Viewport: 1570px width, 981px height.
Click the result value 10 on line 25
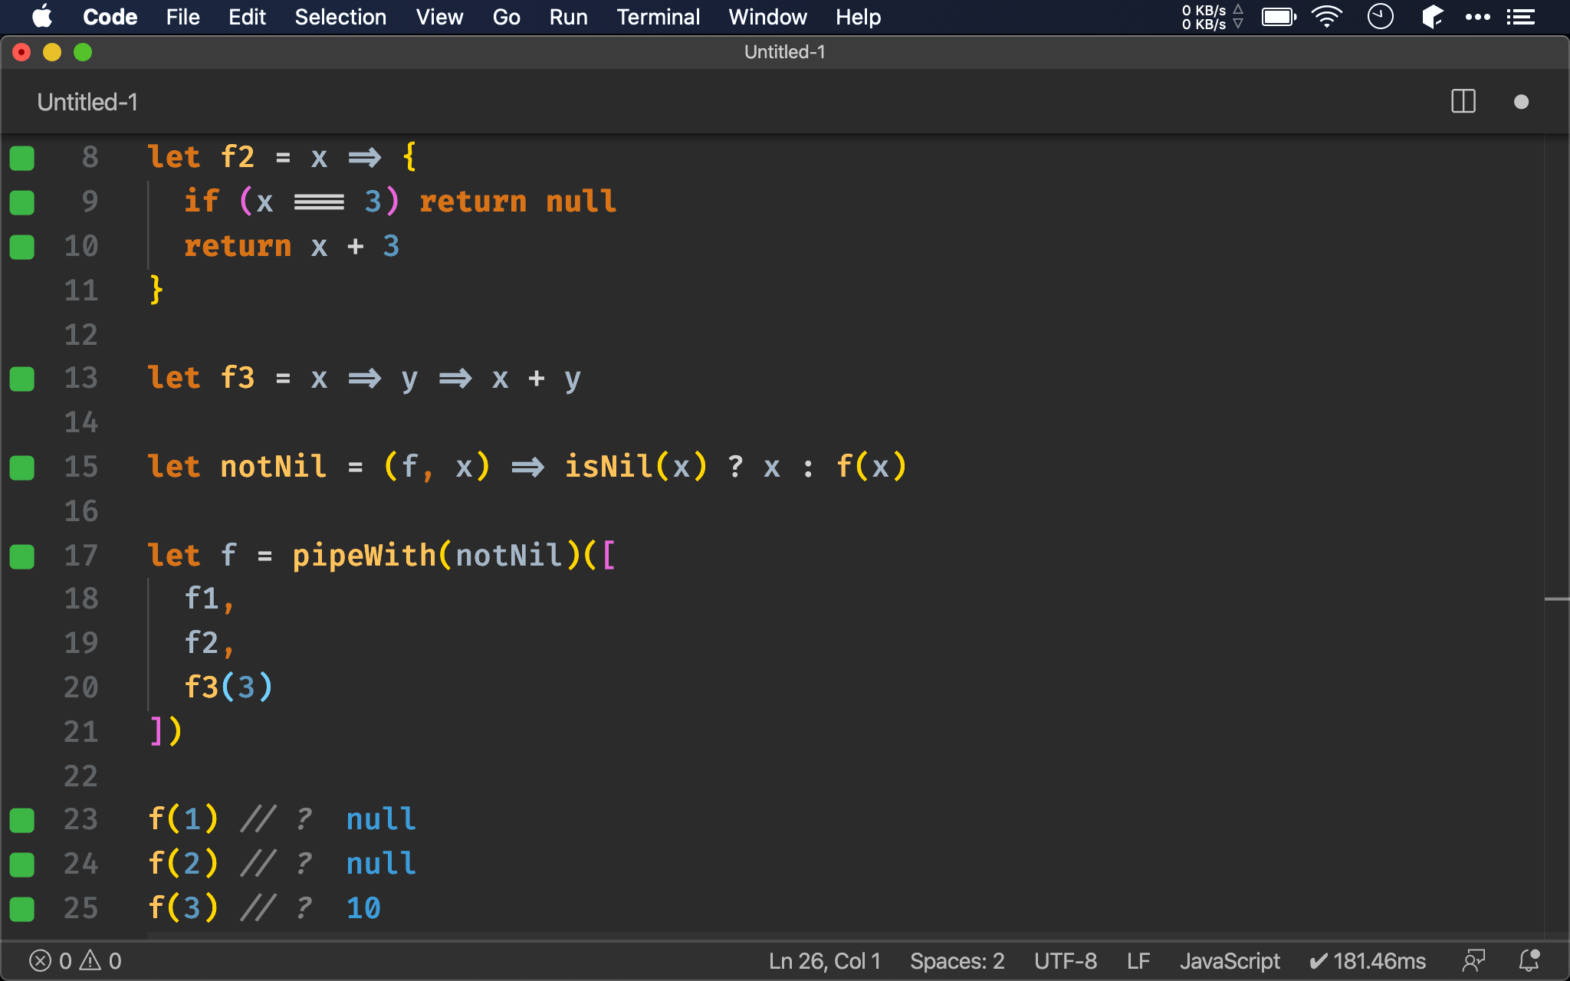363,908
